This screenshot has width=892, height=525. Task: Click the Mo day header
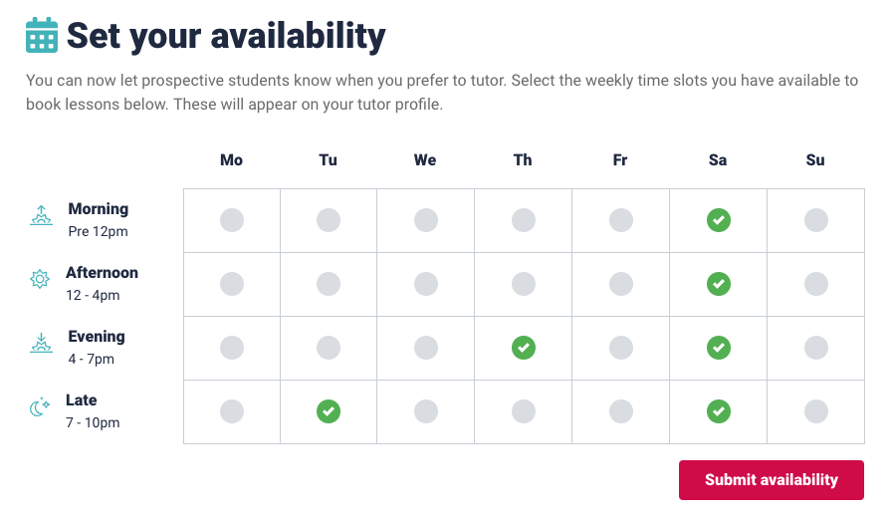point(232,160)
